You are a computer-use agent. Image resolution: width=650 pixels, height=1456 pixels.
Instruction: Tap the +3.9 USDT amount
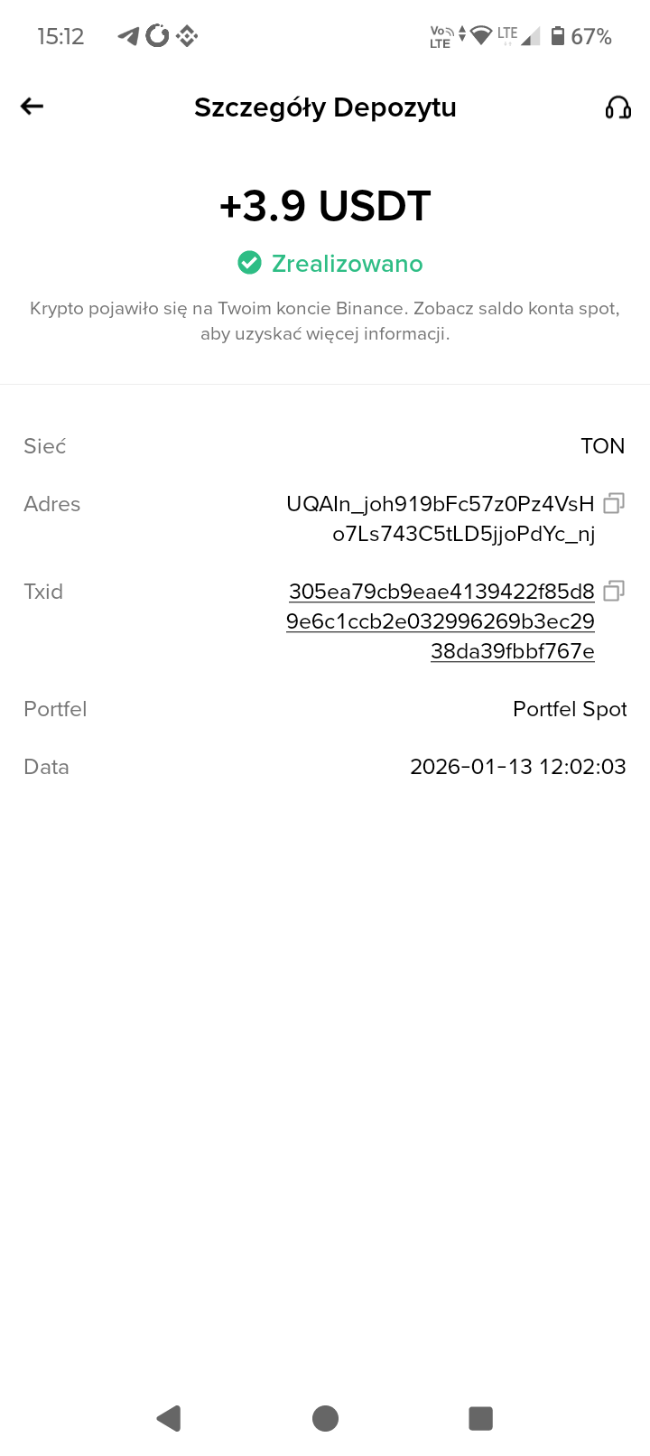(x=325, y=206)
